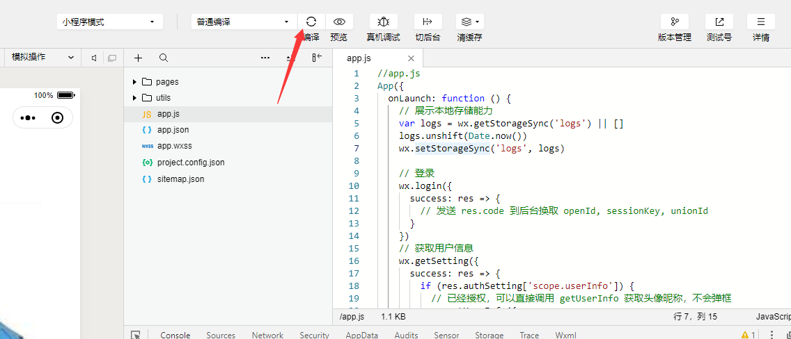Click the preview (预览) eye icon
The width and height of the screenshot is (791, 339).
tap(339, 22)
